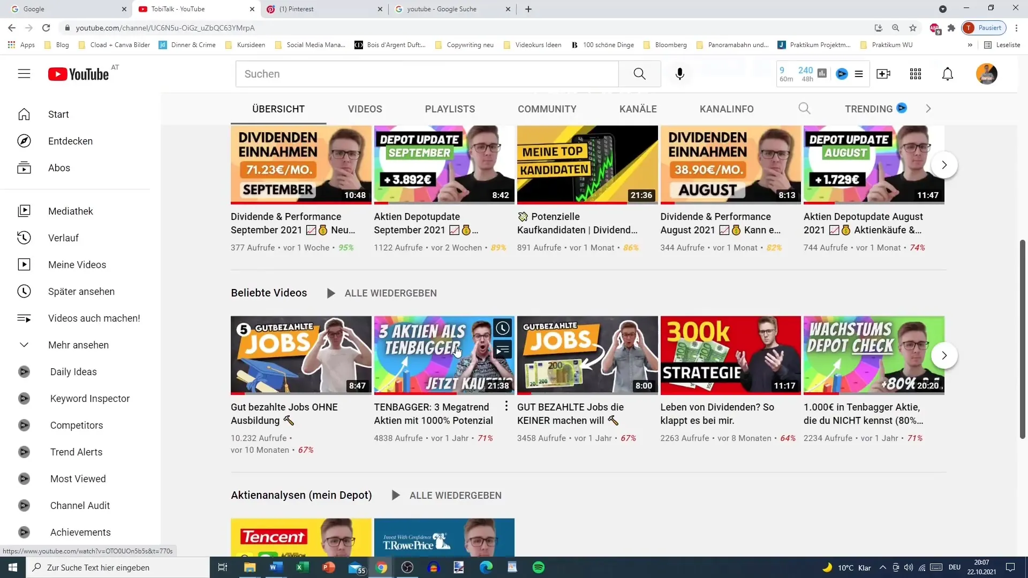Open the 300k Strategie thumbnail
Viewport: 1028px width, 578px height.
click(x=730, y=355)
